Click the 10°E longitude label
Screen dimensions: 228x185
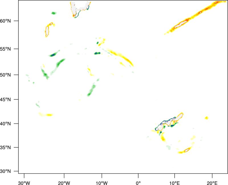tap(174, 183)
